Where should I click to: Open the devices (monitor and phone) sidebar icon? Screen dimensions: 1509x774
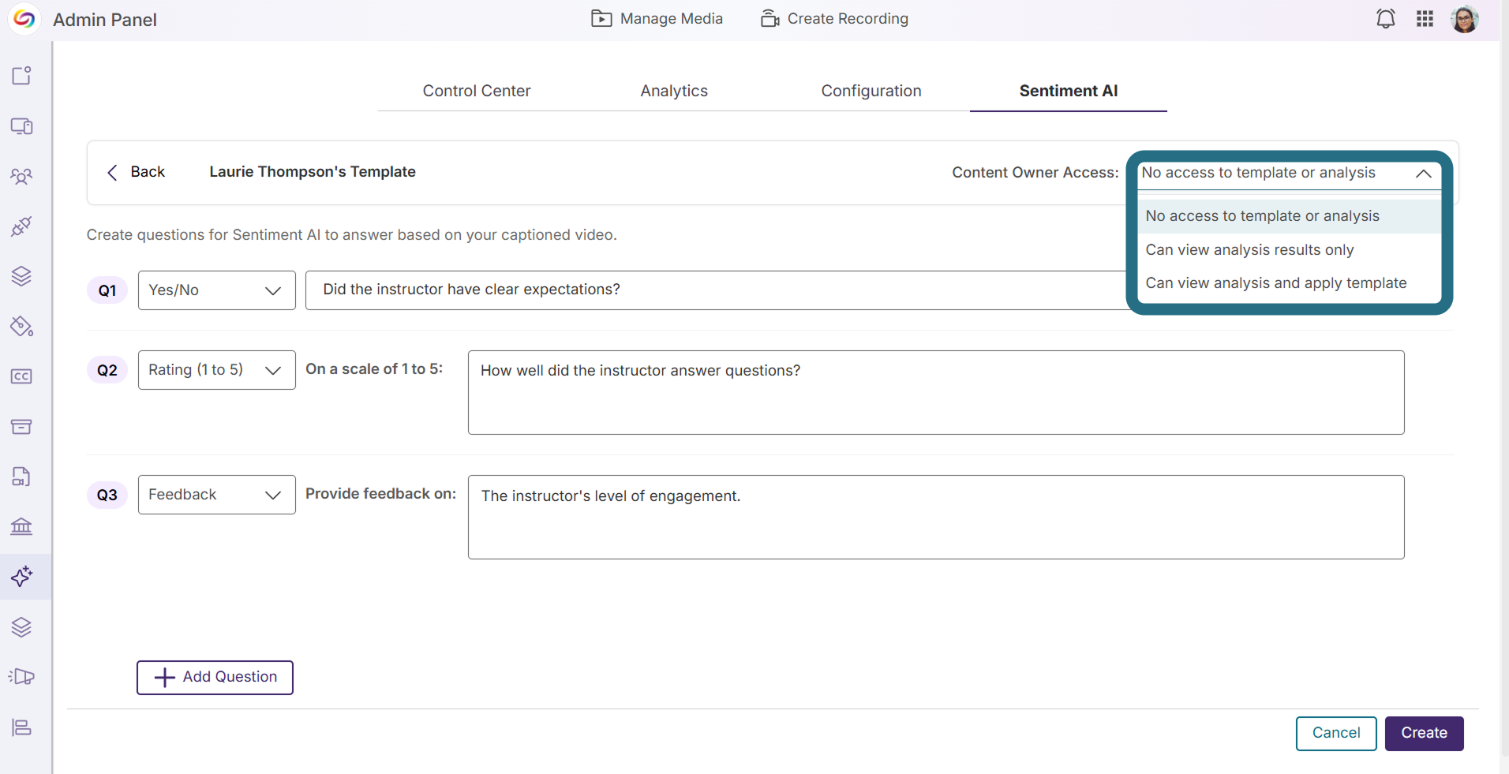pyautogui.click(x=21, y=126)
